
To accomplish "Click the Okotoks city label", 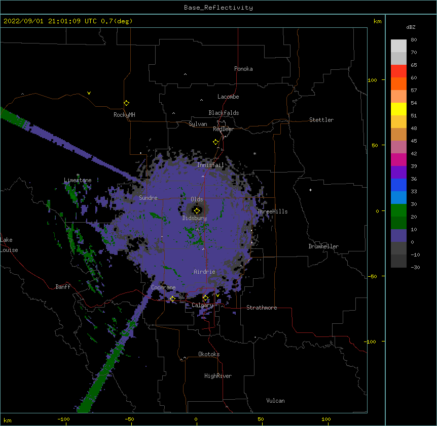I will coord(209,354).
